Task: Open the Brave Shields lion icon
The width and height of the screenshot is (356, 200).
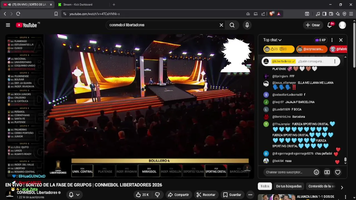Action: (x=271, y=14)
